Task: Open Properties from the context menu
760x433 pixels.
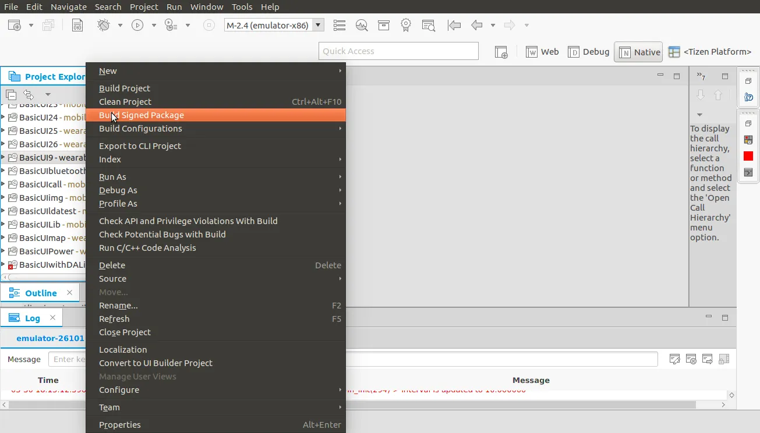Action: [215, 425]
